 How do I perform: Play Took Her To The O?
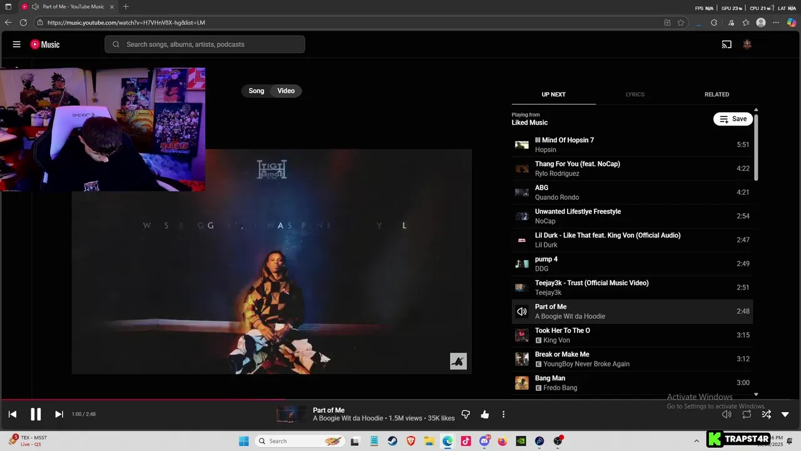pos(632,335)
